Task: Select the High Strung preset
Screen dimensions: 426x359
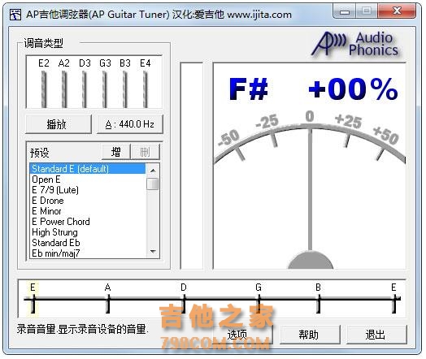Action: pos(88,232)
